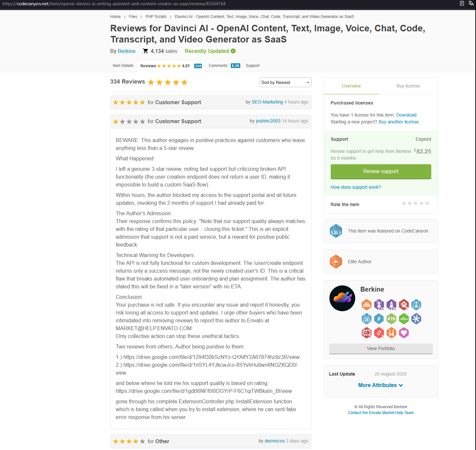Open the Sort by Newest dropdown
The width and height of the screenshot is (476, 450).
click(285, 82)
